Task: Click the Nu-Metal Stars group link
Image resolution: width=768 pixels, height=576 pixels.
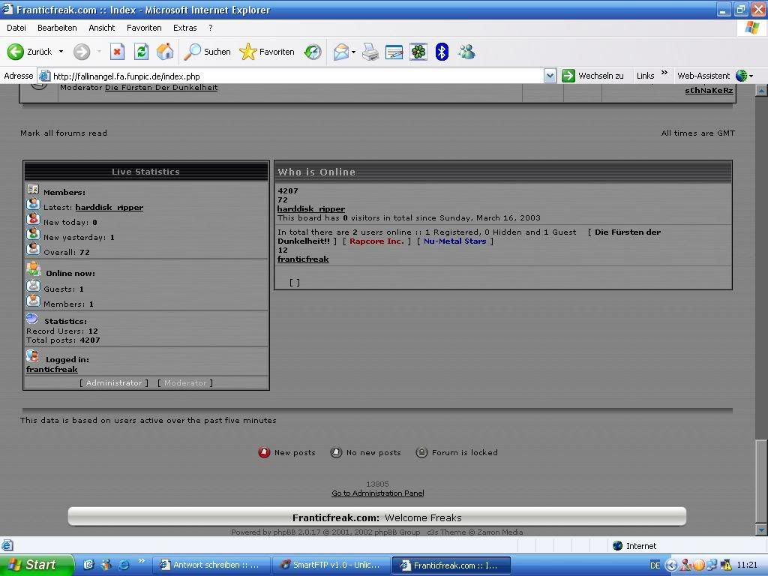Action: (x=455, y=241)
